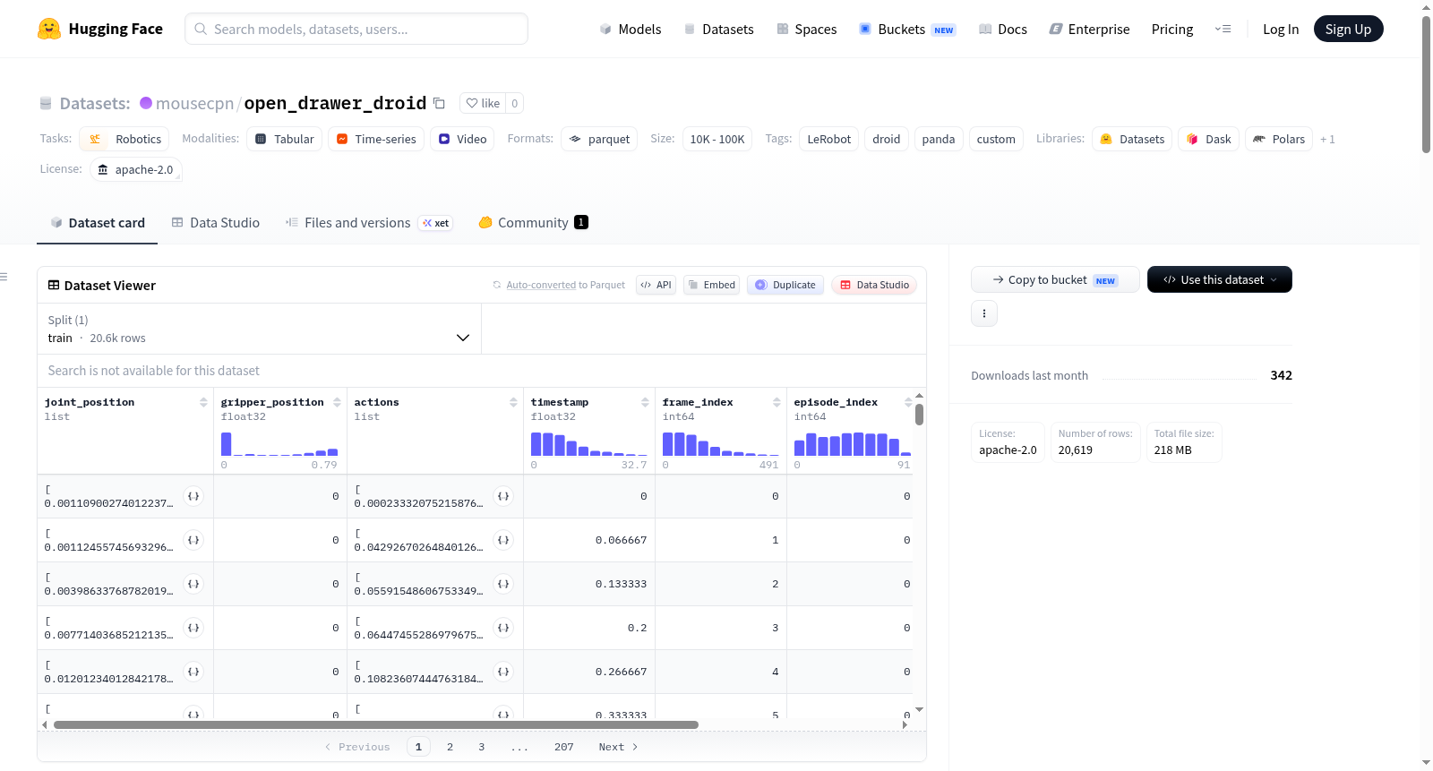Copy the dataset name with the copy icon
The height and width of the screenshot is (771, 1433).
click(x=439, y=103)
